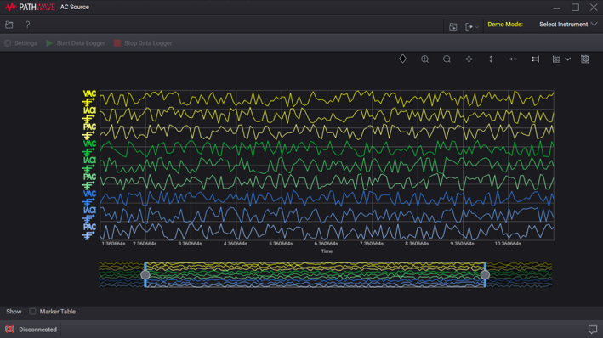Start the Data Logger
The image size is (603, 338).
76,43
